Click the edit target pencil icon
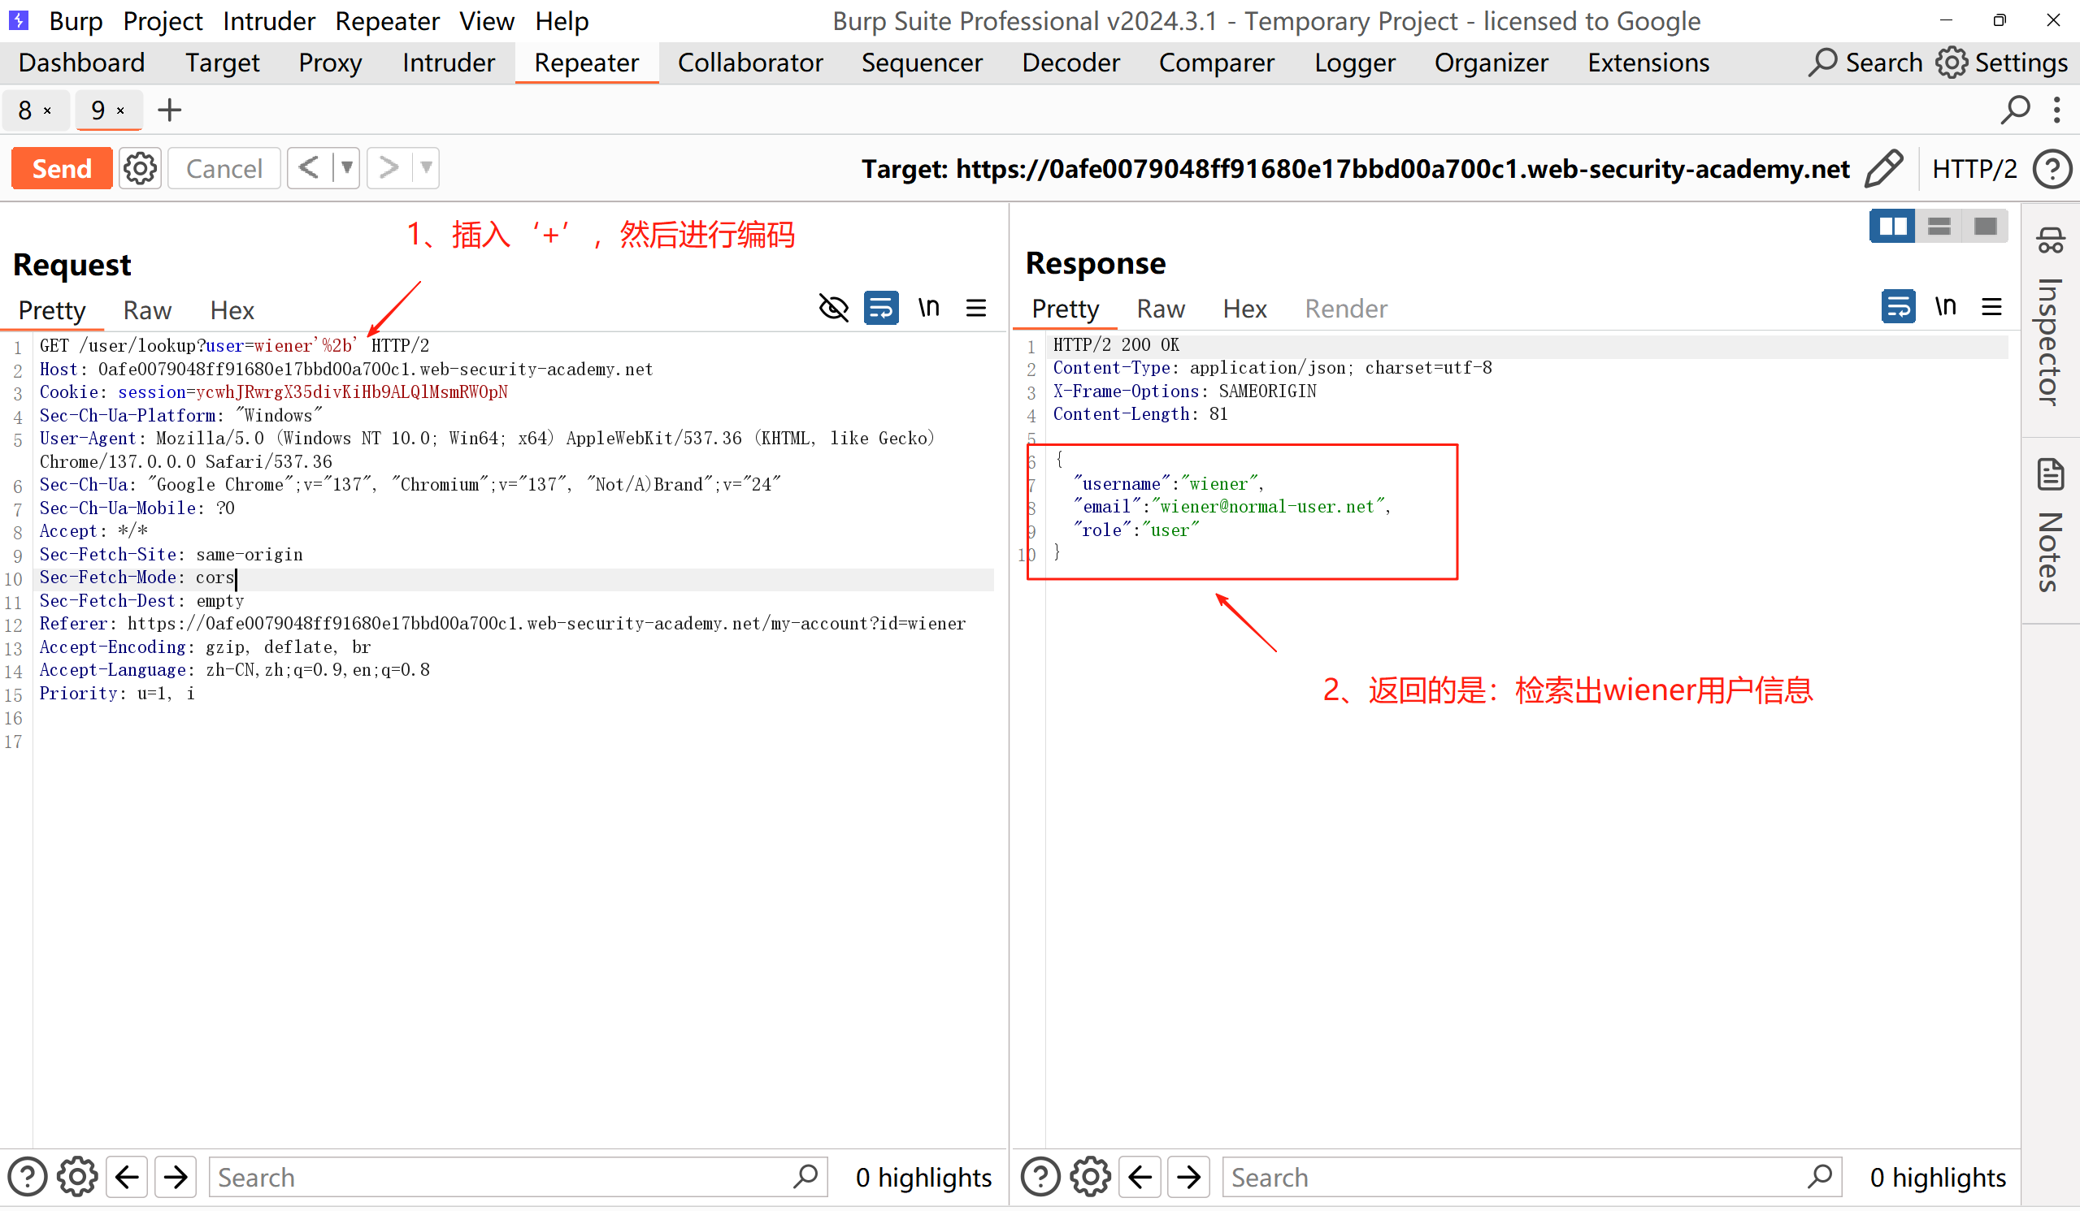The image size is (2080, 1211). tap(1883, 168)
